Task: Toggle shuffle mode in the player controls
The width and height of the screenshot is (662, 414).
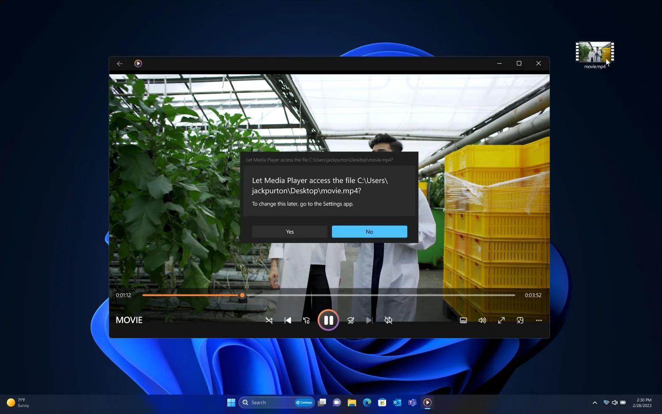Action: click(269, 320)
